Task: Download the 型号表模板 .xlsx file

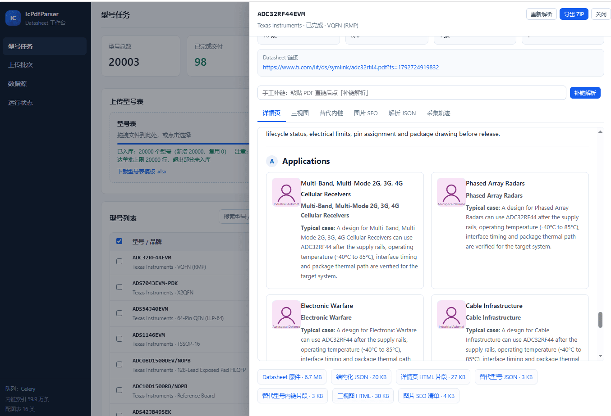Action: (x=142, y=172)
